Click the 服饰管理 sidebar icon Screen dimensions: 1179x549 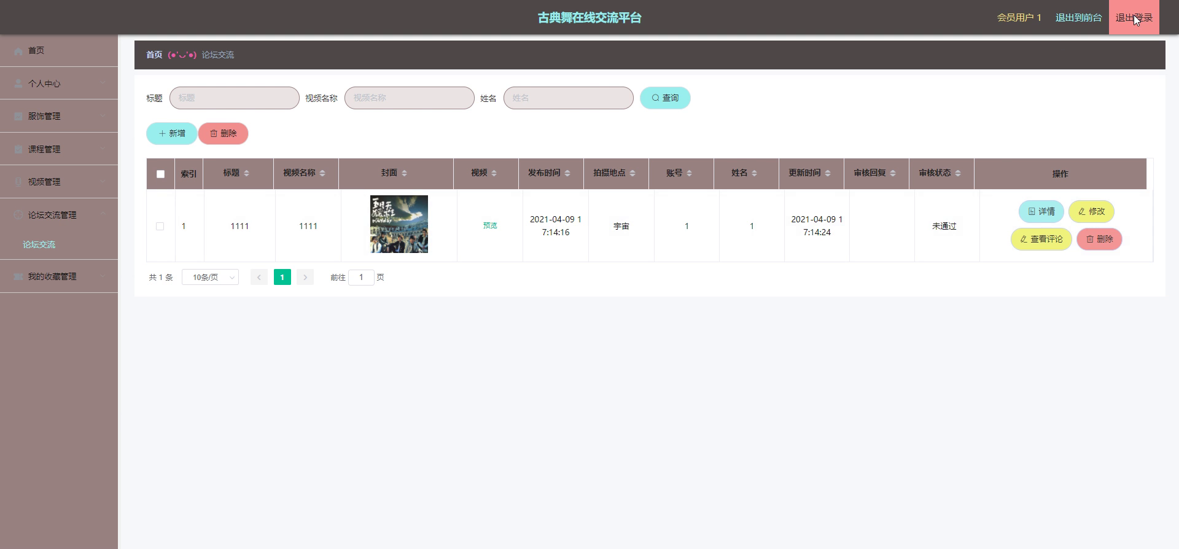[x=18, y=116]
